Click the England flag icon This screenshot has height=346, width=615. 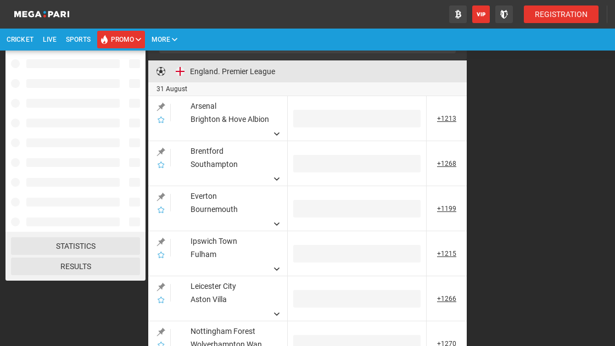click(180, 71)
